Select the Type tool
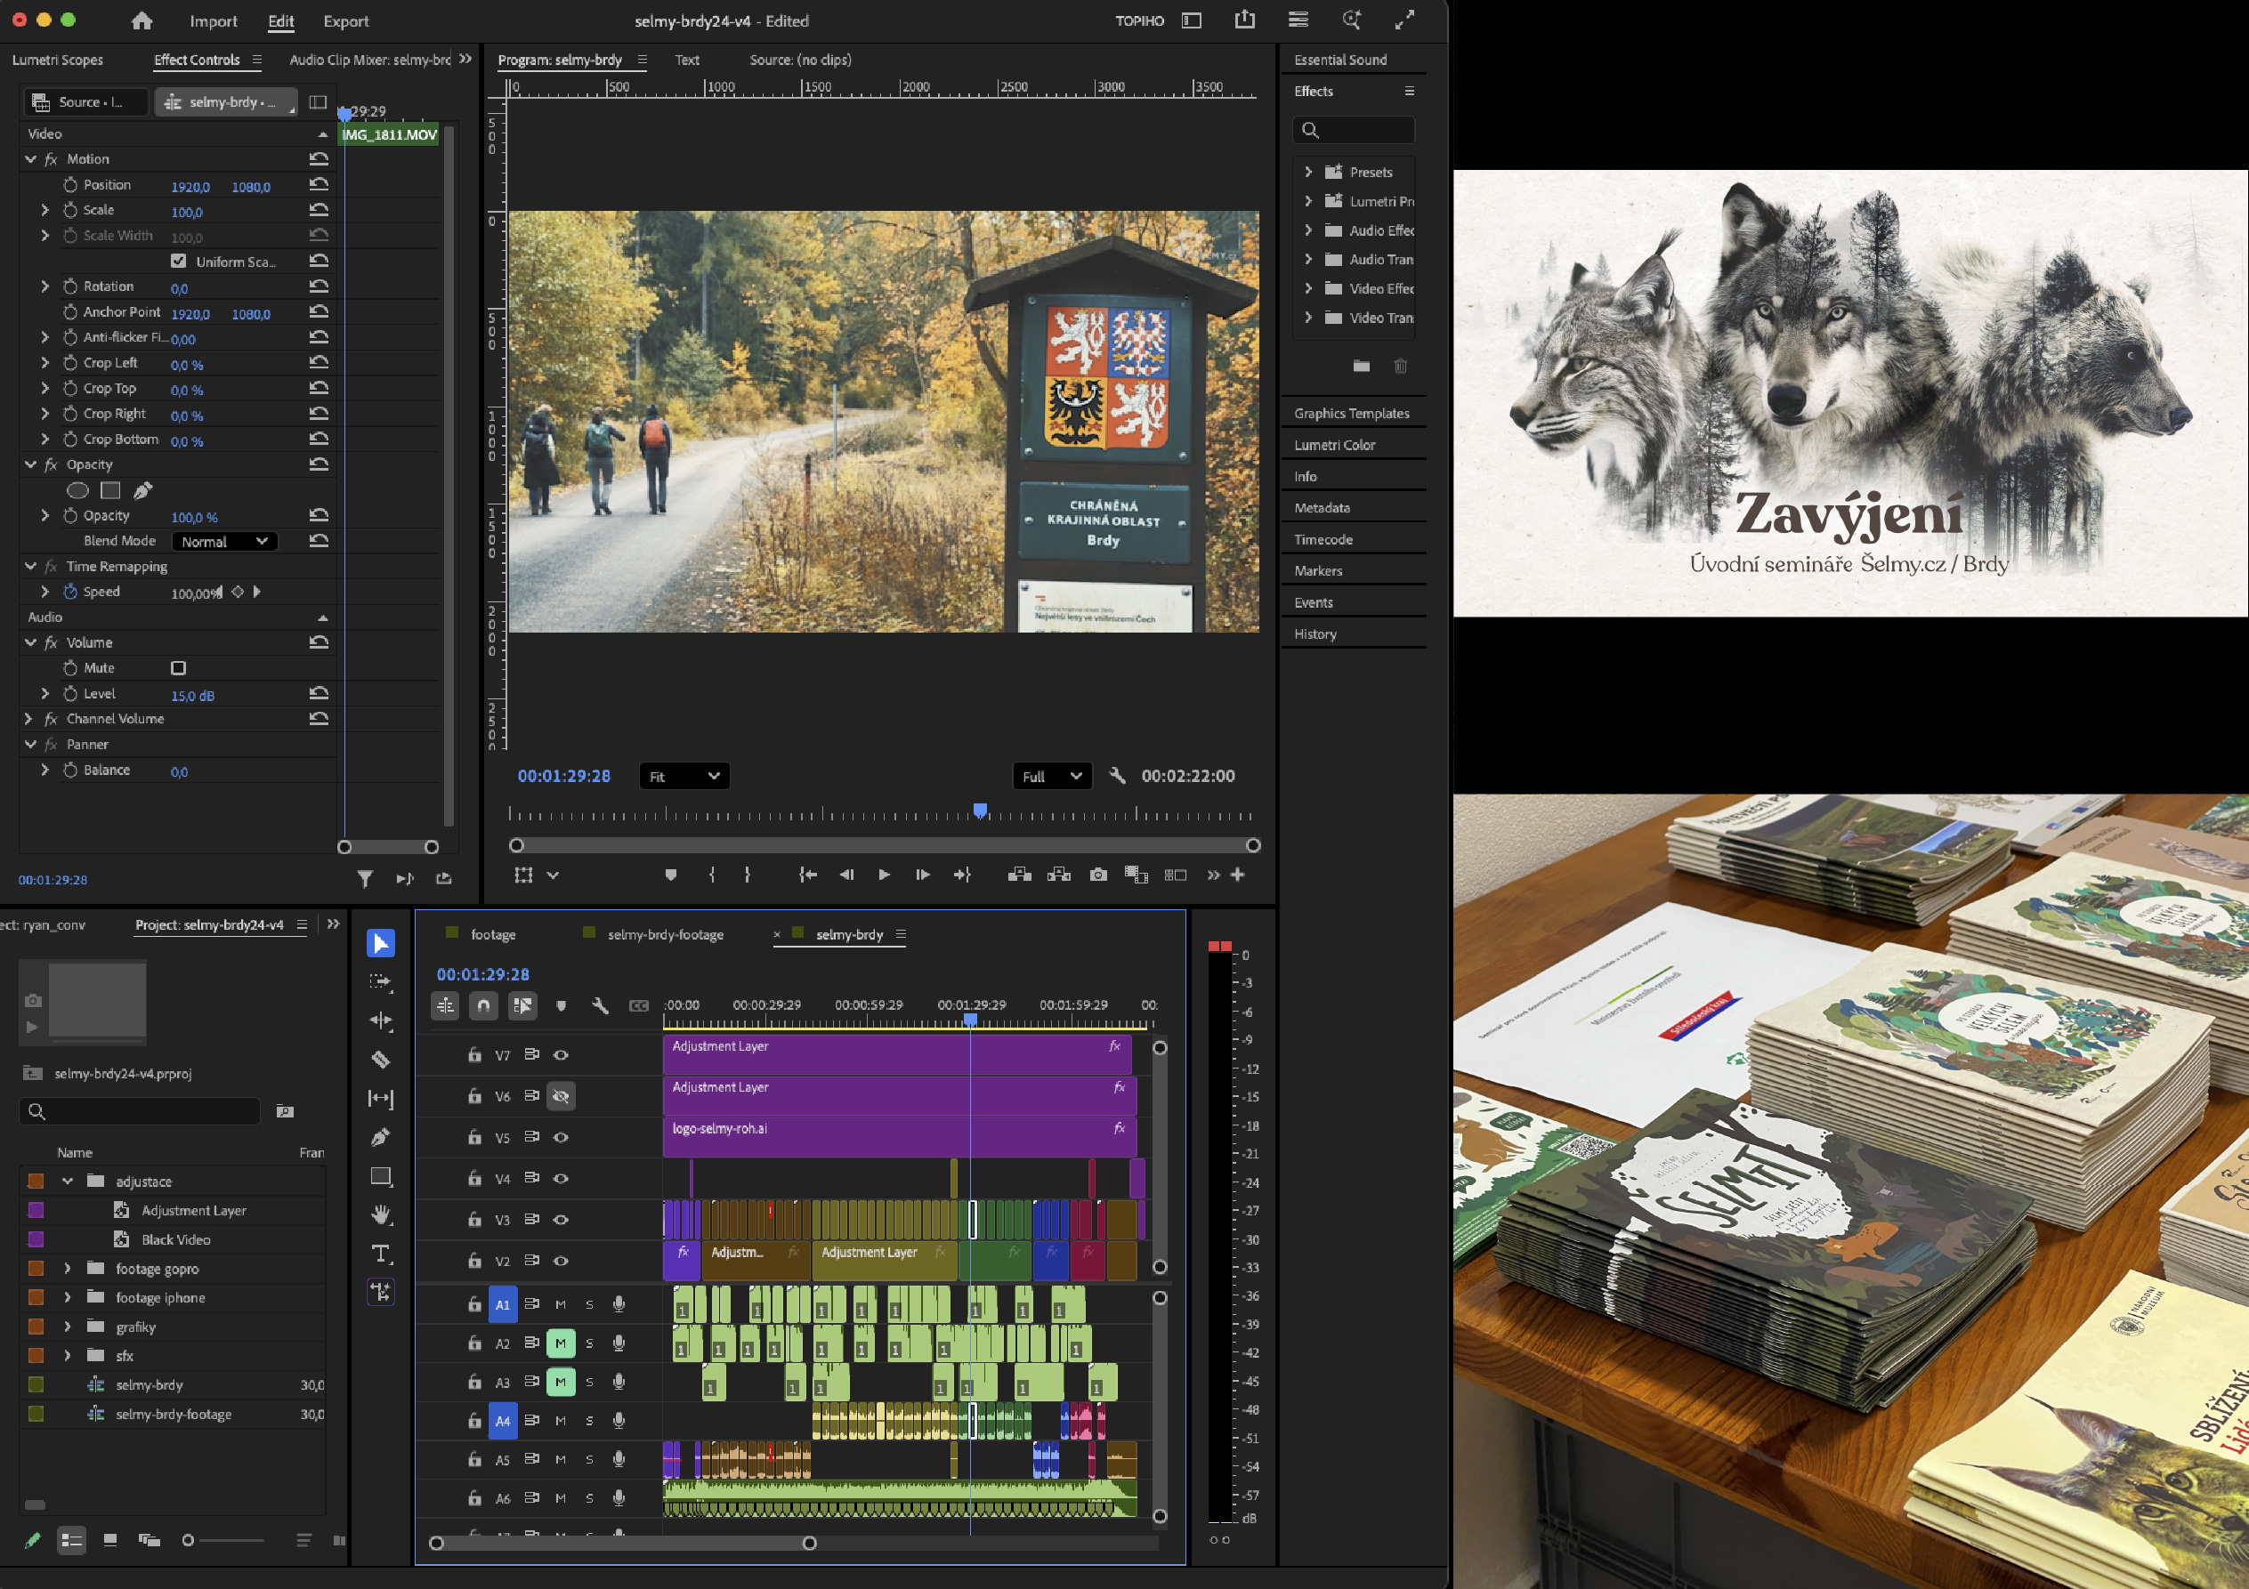The image size is (2249, 1589). 380,1254
